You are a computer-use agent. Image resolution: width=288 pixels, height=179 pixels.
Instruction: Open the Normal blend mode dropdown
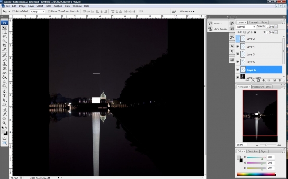246,27
